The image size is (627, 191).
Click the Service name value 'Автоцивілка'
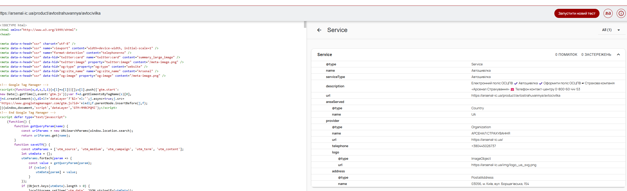(x=481, y=71)
